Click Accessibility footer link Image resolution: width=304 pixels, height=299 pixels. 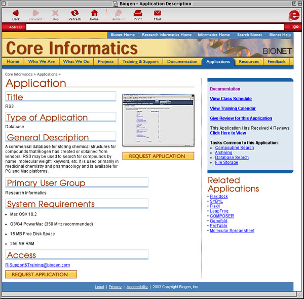click(137, 287)
